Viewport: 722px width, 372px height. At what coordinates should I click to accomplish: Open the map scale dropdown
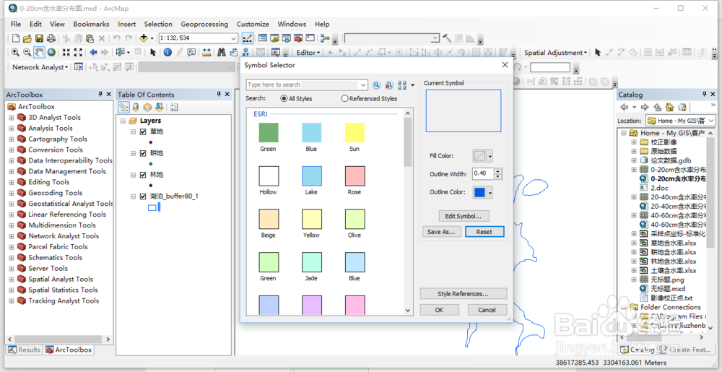pyautogui.click(x=233, y=38)
